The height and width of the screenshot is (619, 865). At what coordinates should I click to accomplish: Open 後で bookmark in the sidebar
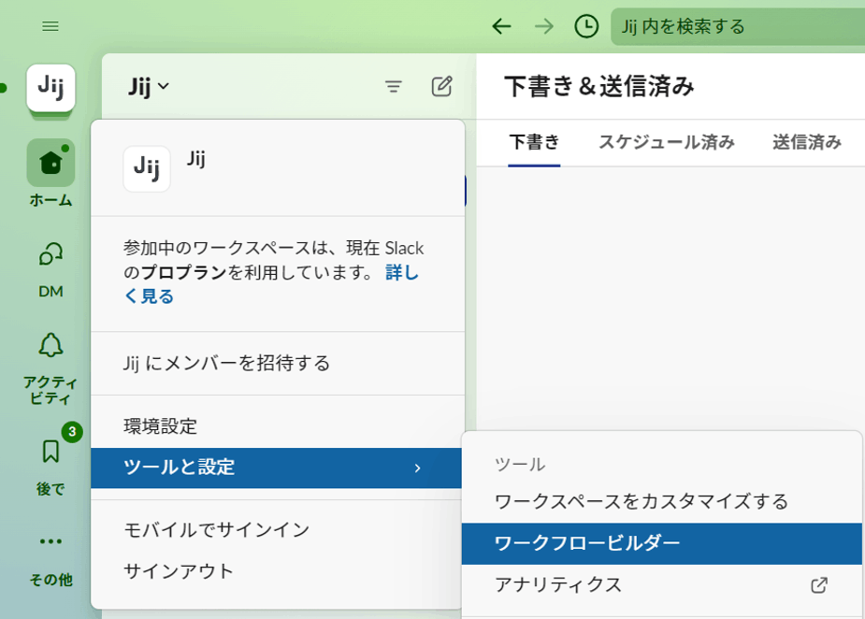(x=50, y=467)
